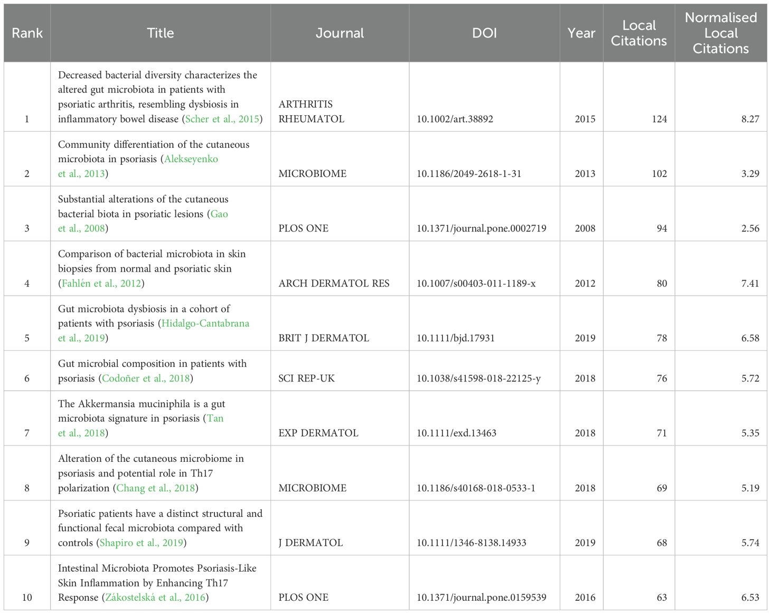Select PLOS ONE in the 2016 row
The width and height of the screenshot is (771, 614).
[x=304, y=598]
